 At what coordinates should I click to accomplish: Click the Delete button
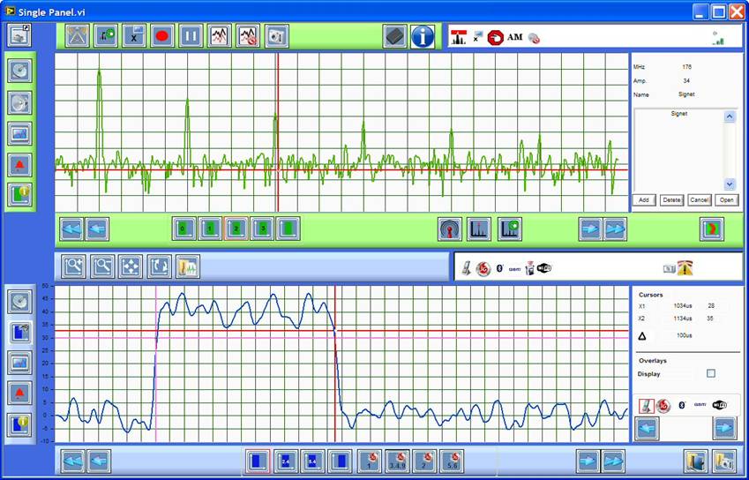pyautogui.click(x=671, y=200)
